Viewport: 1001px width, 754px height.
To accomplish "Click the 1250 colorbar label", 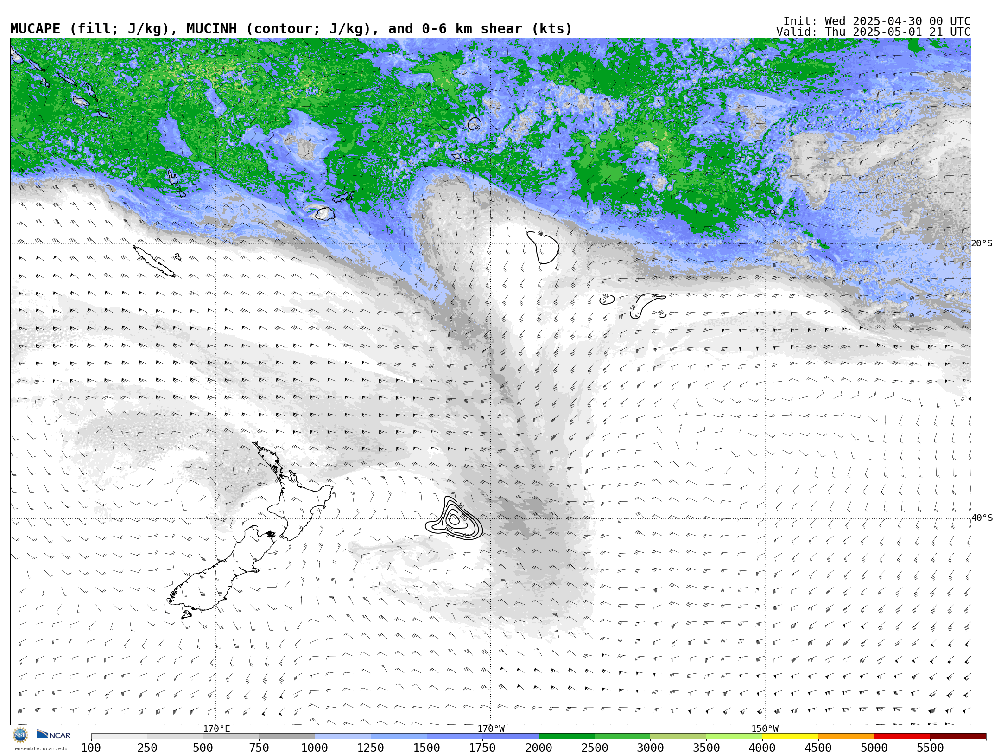I will [x=371, y=748].
